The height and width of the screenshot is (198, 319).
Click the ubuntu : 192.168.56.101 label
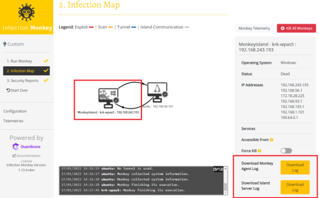click(158, 107)
